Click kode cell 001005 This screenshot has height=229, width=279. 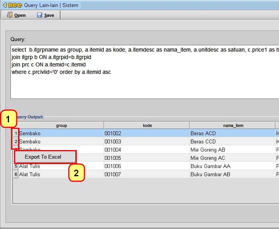click(147, 158)
